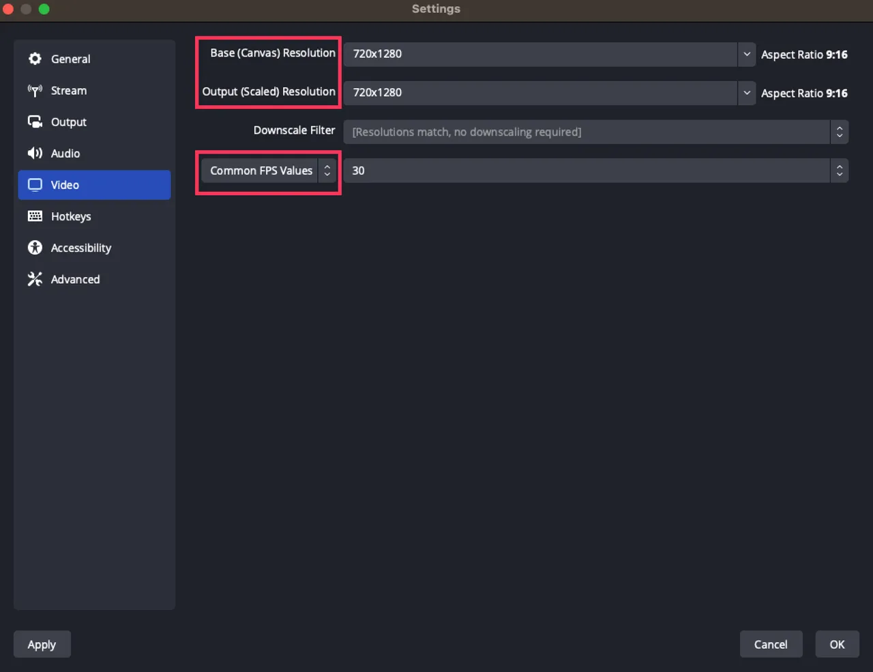Click the Accessibility person icon
The image size is (873, 672).
[x=35, y=248]
